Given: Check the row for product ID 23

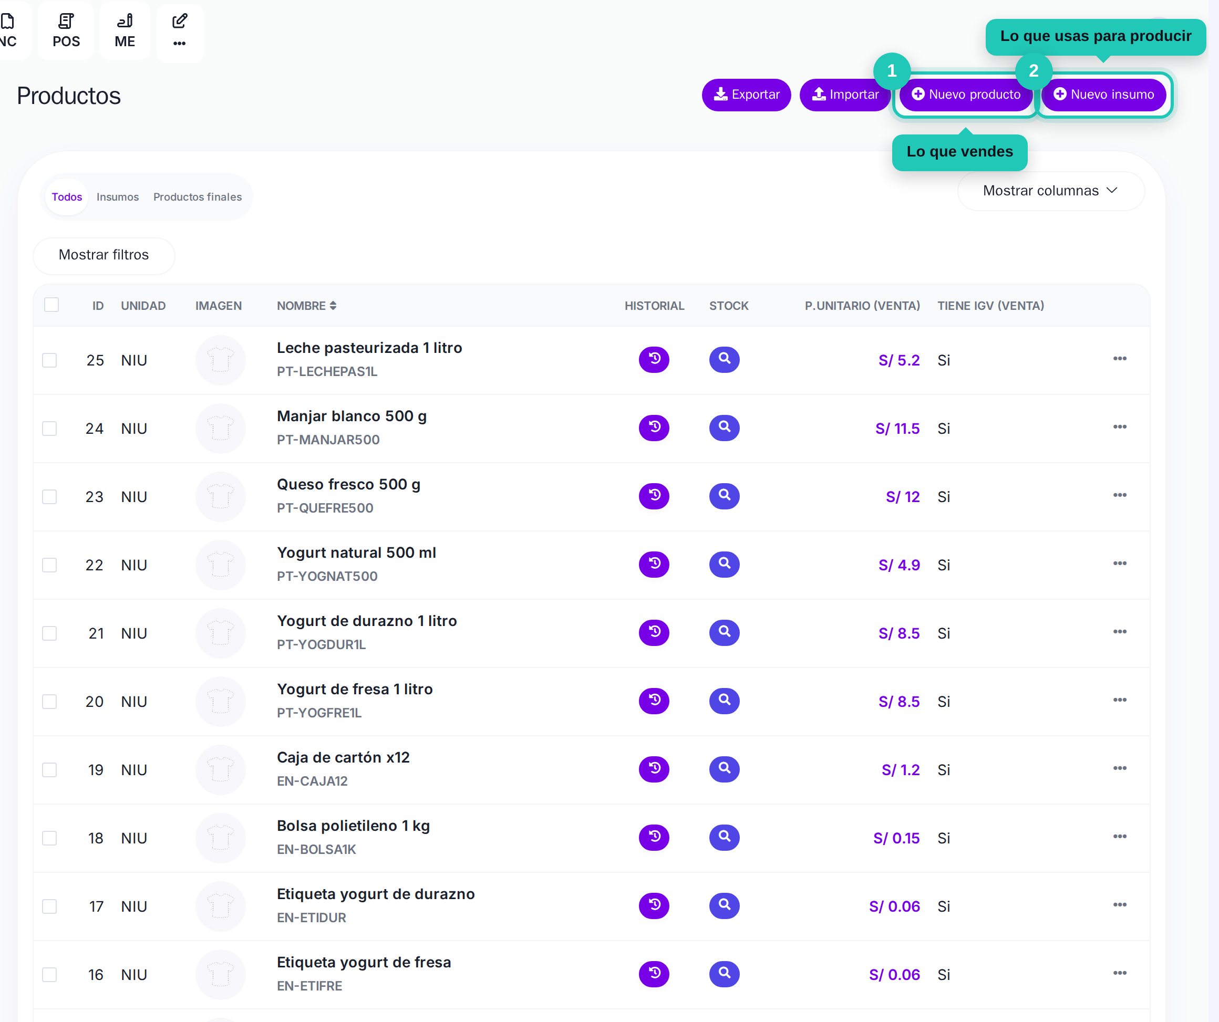Looking at the screenshot, I should pyautogui.click(x=49, y=497).
